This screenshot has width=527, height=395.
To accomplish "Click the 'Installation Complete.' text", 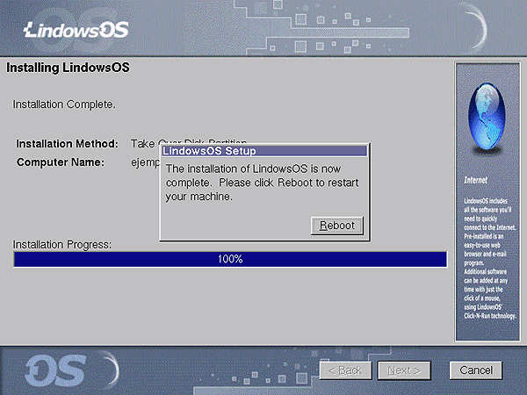I will (64, 104).
